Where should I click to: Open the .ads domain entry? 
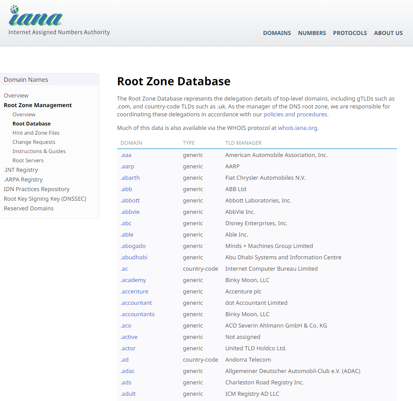126,382
